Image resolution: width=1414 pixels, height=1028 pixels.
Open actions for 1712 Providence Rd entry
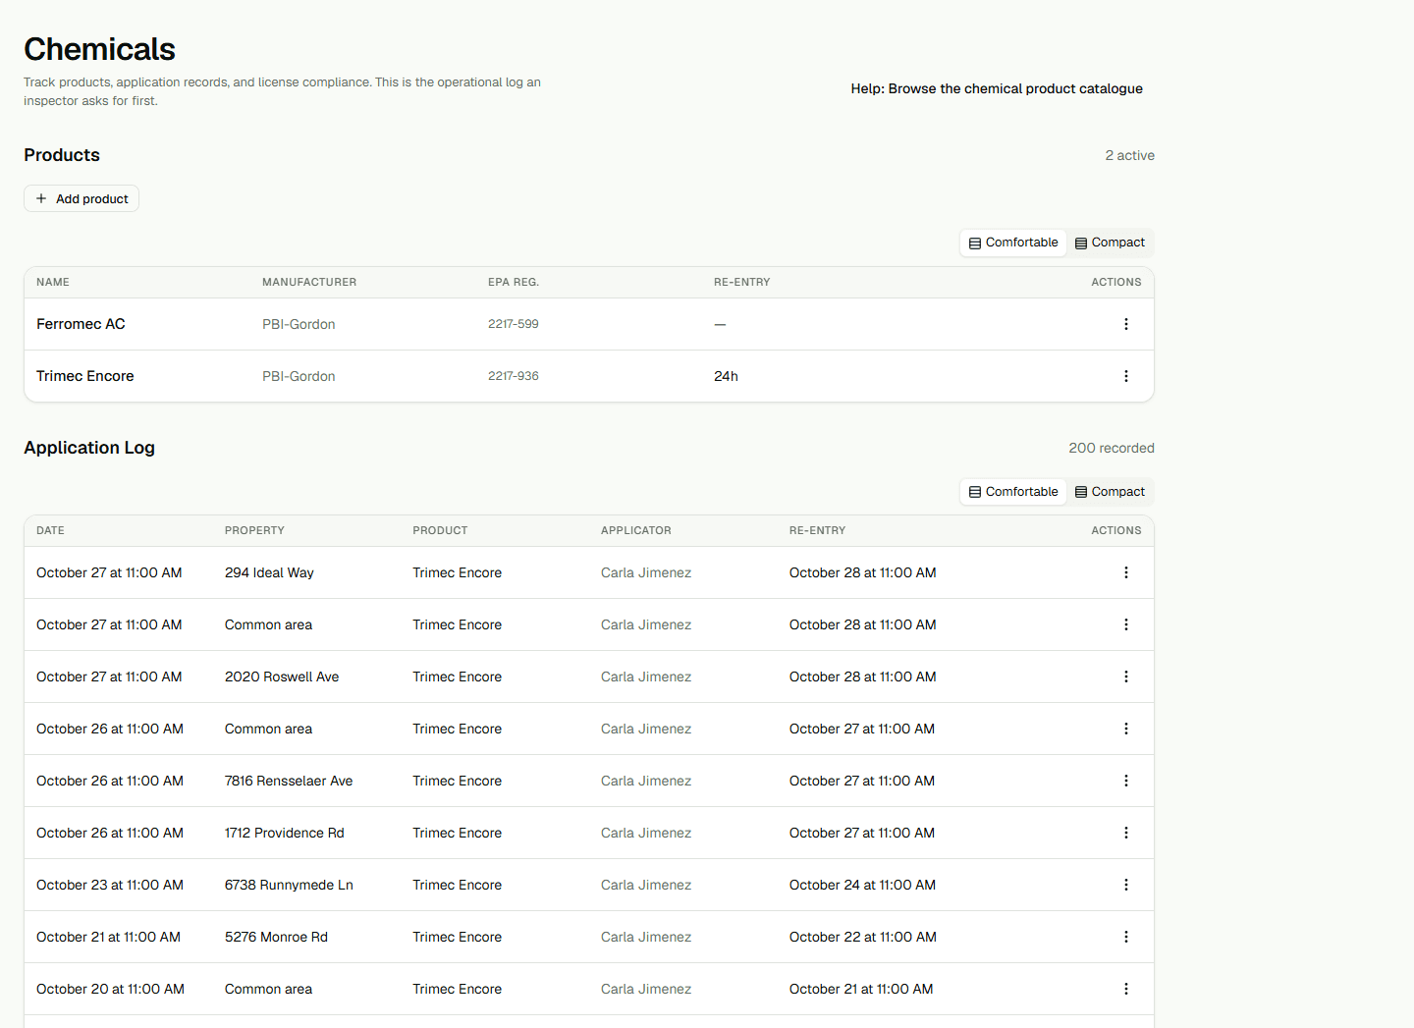[1125, 833]
